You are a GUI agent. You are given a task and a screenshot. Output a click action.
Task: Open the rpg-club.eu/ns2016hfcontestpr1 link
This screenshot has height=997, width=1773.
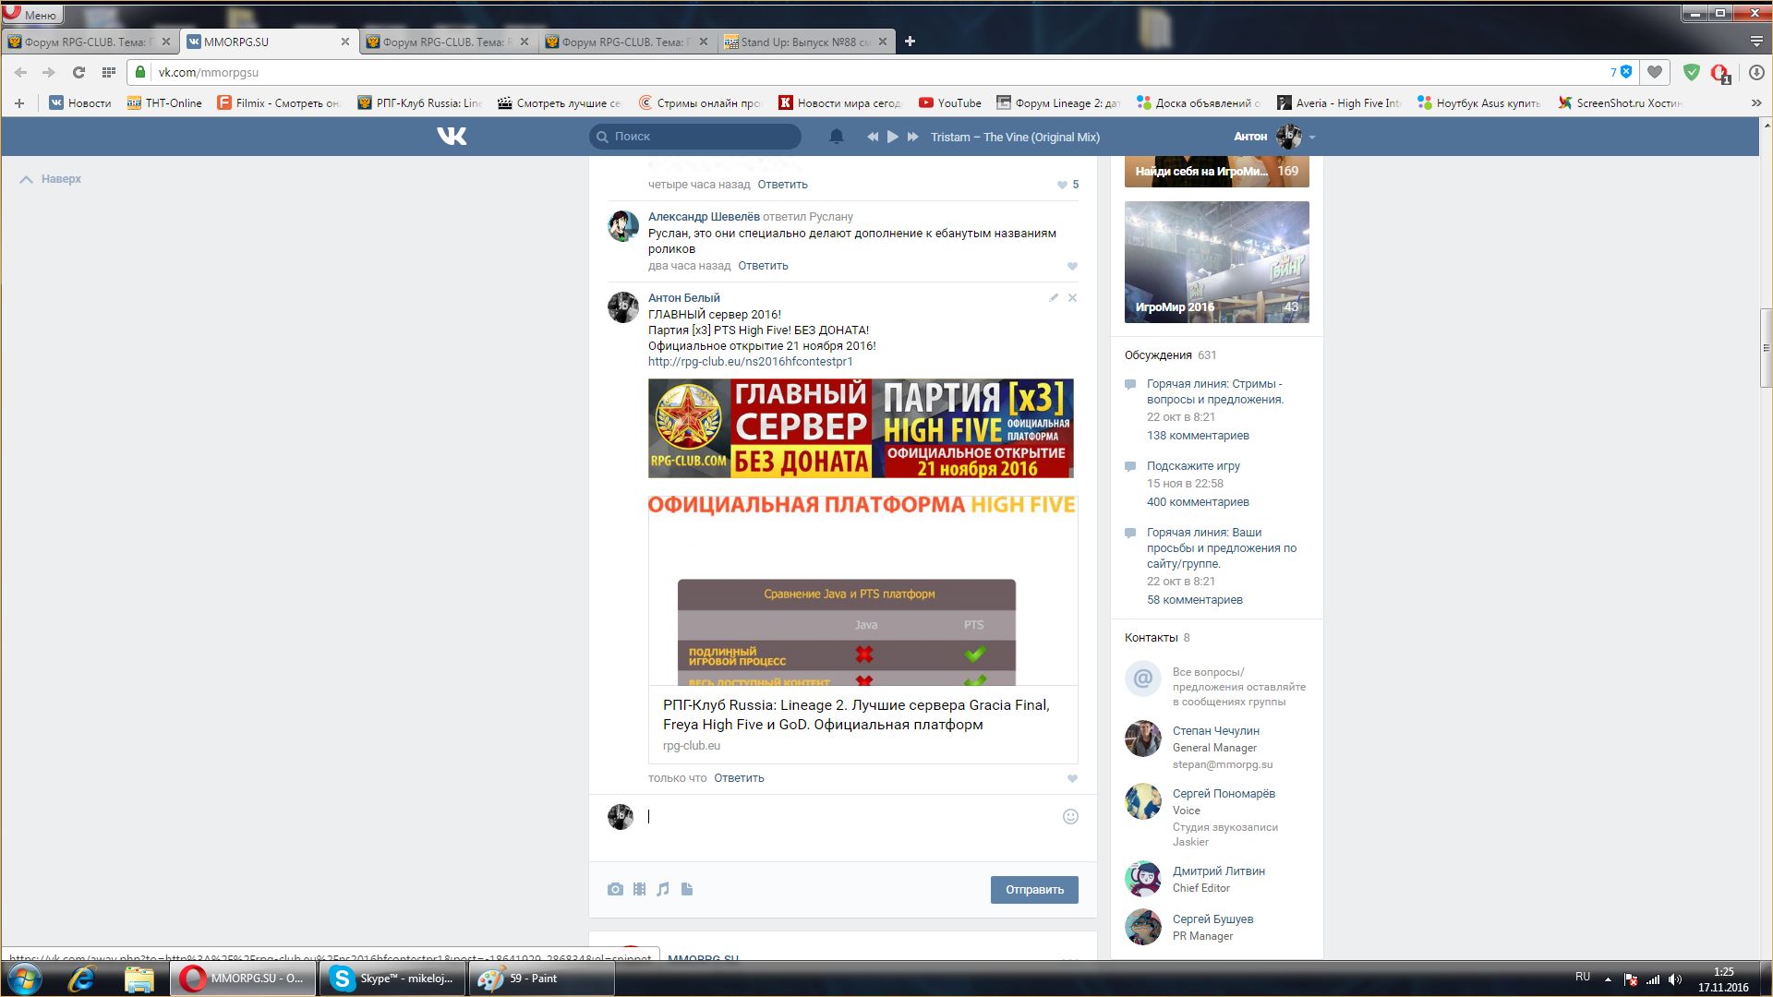(x=750, y=362)
